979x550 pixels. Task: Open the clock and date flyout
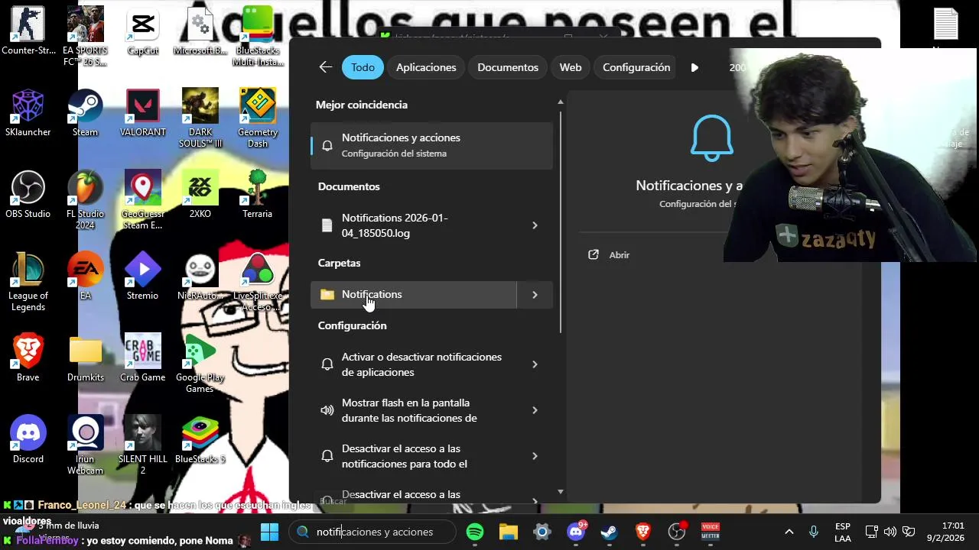[945, 532]
